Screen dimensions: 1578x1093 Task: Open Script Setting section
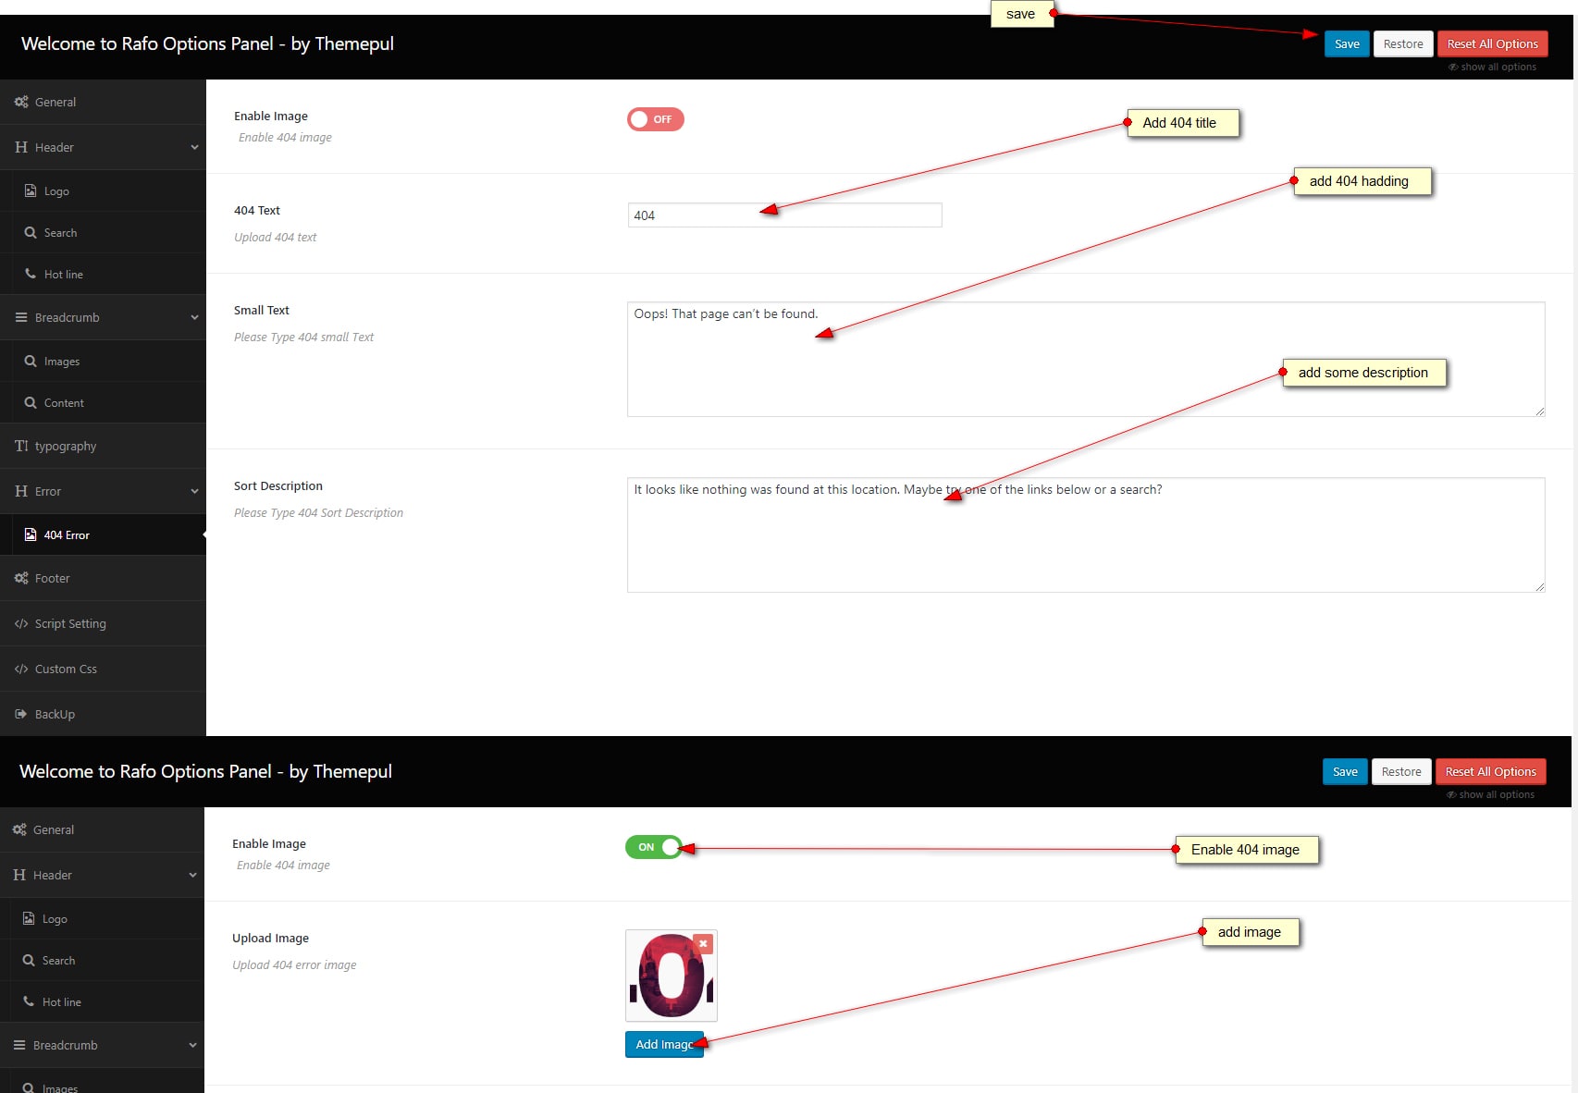point(103,623)
